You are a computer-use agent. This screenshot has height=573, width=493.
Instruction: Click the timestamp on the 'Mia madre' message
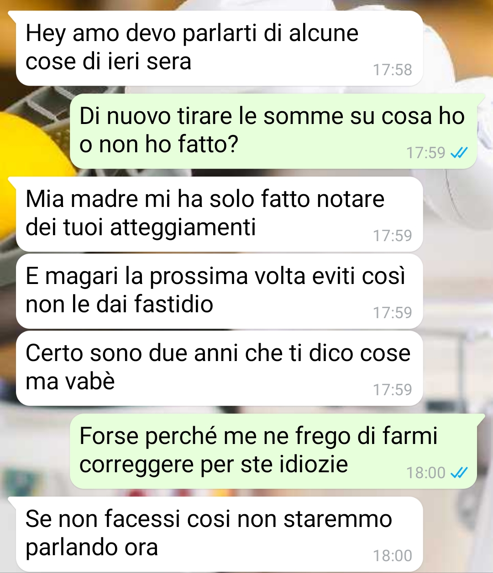(x=393, y=236)
